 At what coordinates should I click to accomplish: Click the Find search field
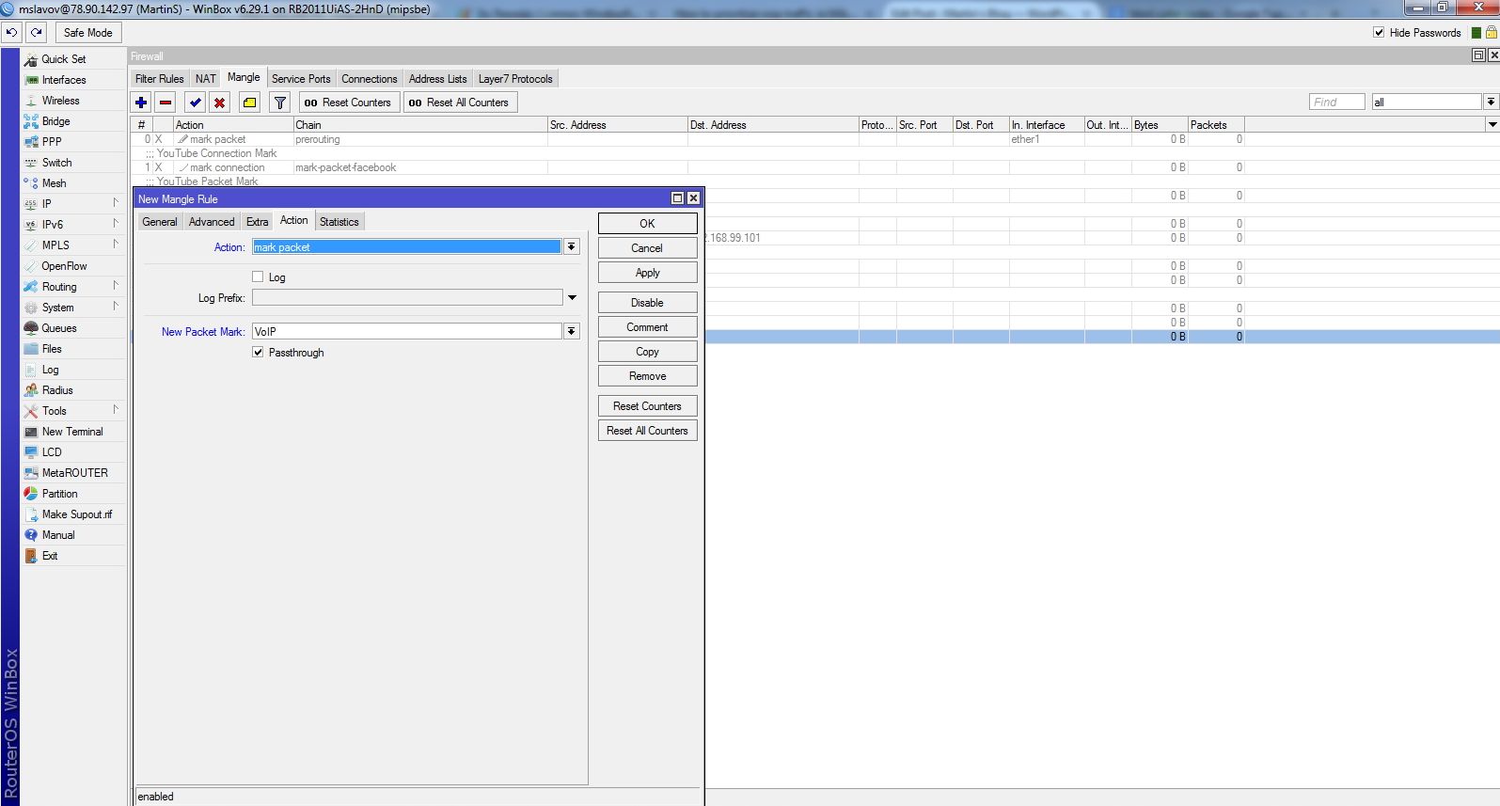point(1336,102)
